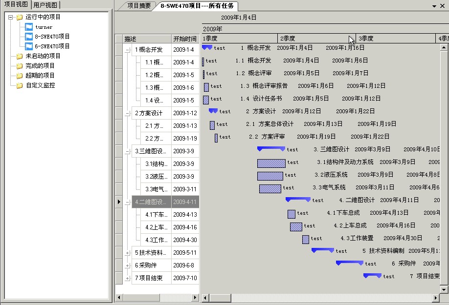The image size is (449, 305).
Task: Click the 3.3电气系统 Gantt bar
Action: click(270, 189)
